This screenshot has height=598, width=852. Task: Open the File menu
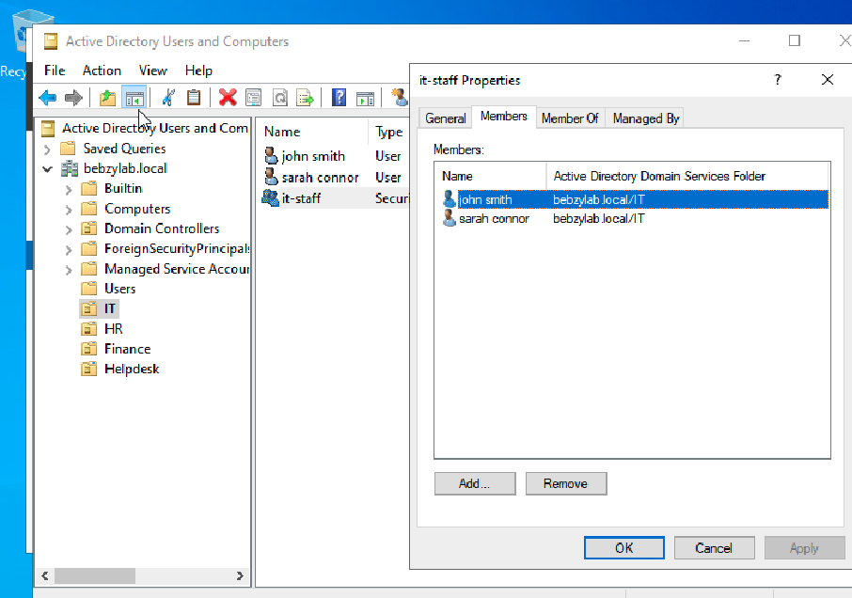tap(55, 71)
